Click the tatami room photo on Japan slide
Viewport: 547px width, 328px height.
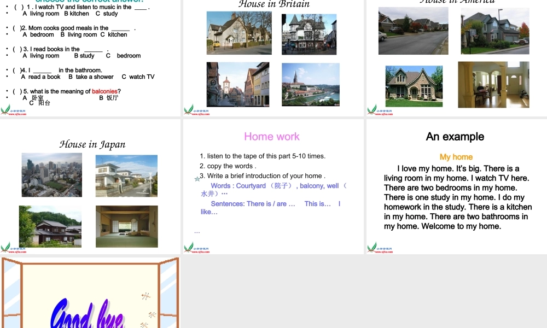tap(126, 226)
